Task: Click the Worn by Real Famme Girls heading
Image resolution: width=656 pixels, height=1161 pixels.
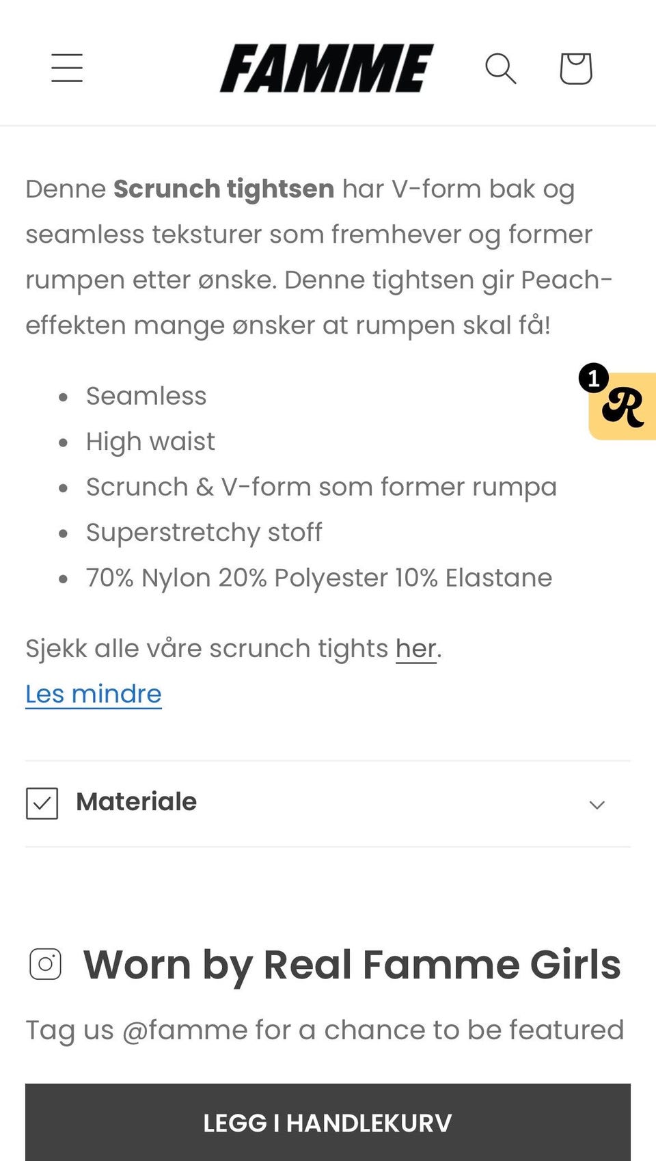Action: pyautogui.click(x=352, y=965)
